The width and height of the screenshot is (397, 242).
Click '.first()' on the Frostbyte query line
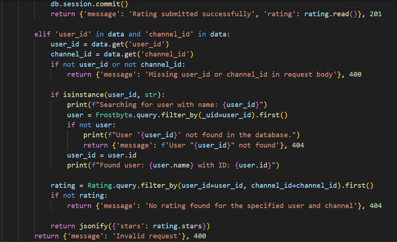pos(272,115)
